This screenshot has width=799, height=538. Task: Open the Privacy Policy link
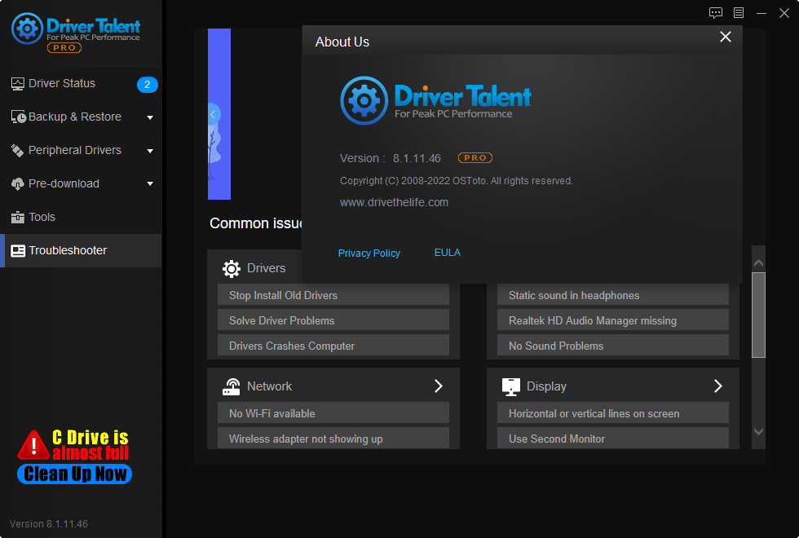pos(369,253)
